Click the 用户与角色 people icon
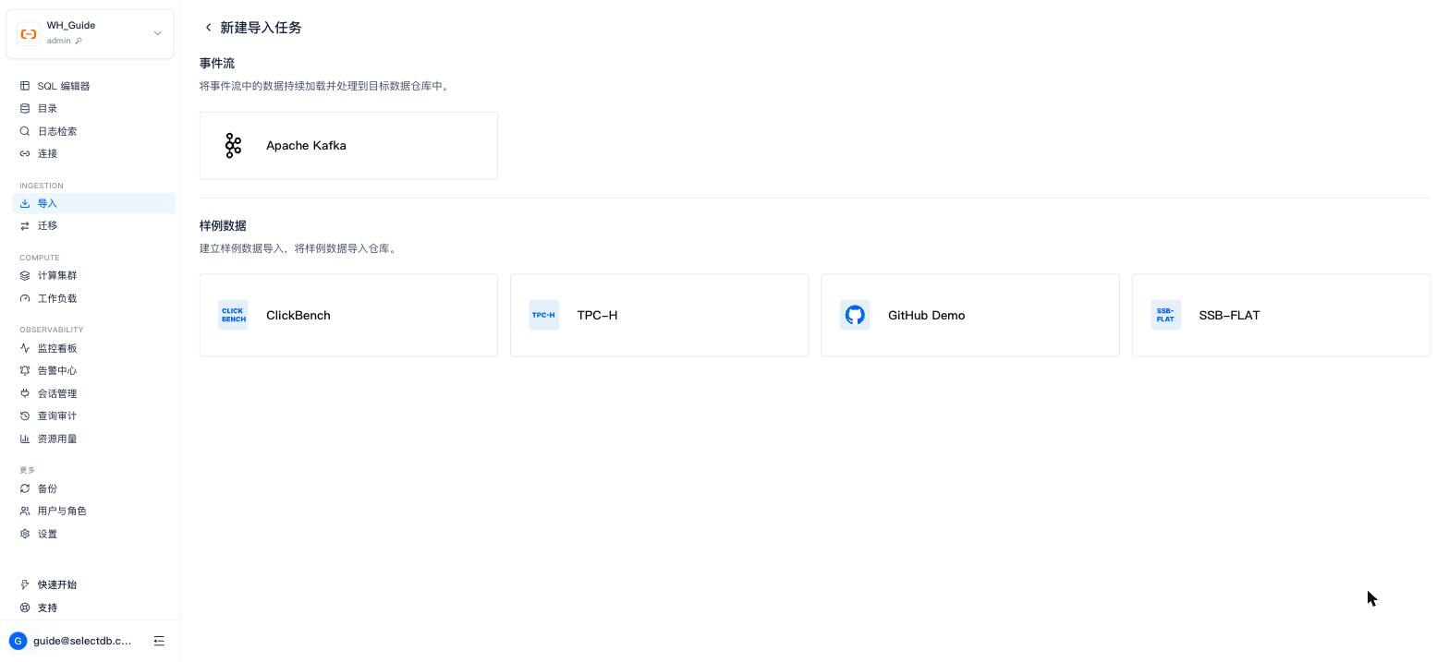Image resolution: width=1449 pixels, height=662 pixels. pyautogui.click(x=25, y=511)
